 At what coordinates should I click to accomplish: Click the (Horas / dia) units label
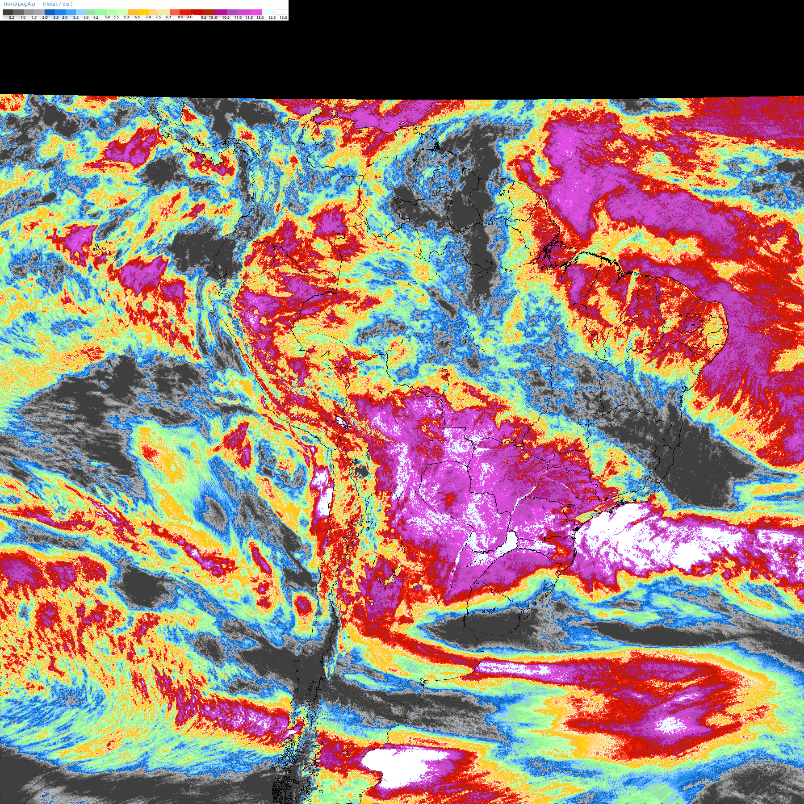[58, 4]
